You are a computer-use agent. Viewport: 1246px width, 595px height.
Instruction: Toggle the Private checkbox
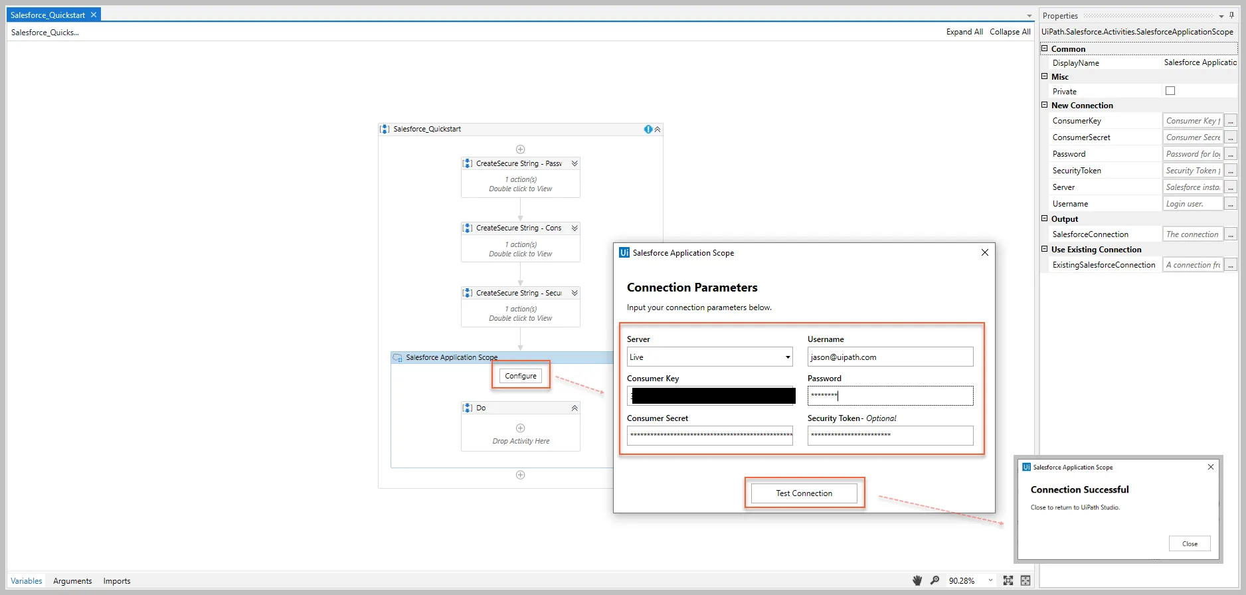click(x=1170, y=91)
